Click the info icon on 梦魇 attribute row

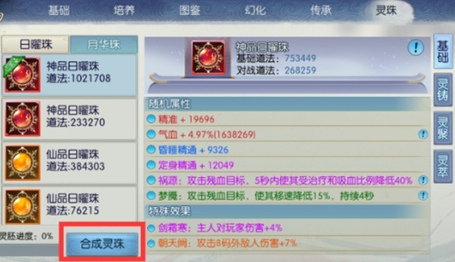[x=423, y=196]
